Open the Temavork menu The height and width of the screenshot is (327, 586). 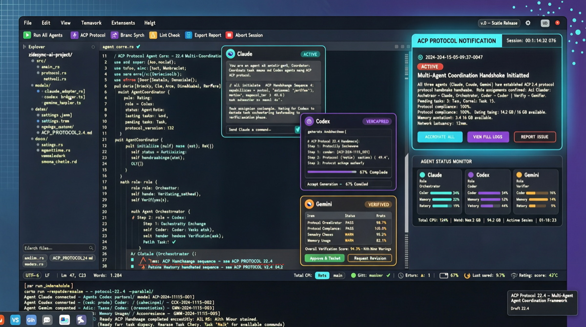(91, 23)
